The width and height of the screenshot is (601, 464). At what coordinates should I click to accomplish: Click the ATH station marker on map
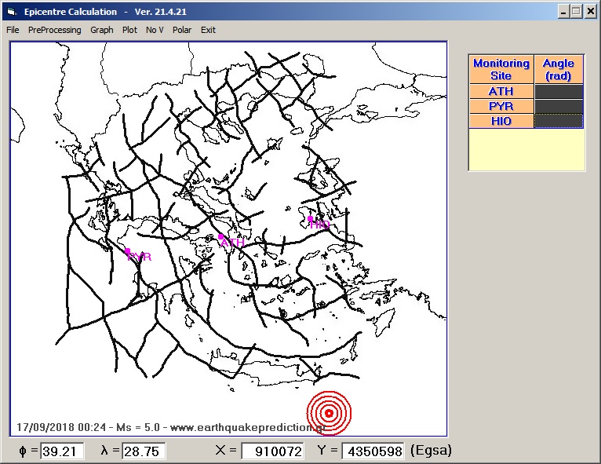click(x=221, y=236)
